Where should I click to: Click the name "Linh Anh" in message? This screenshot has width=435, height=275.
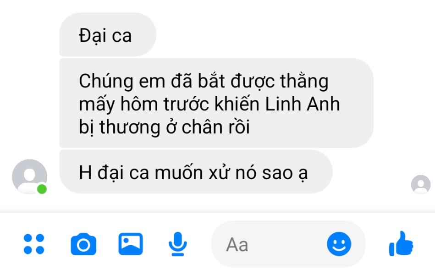click(x=303, y=104)
